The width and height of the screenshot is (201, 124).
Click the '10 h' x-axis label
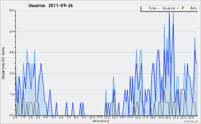[92, 118]
